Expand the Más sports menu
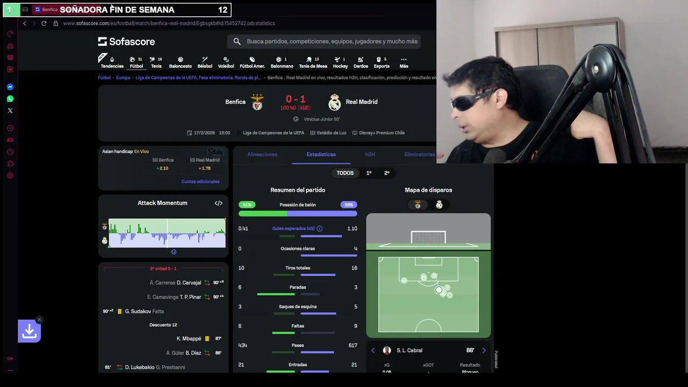The image size is (688, 387). [x=404, y=62]
